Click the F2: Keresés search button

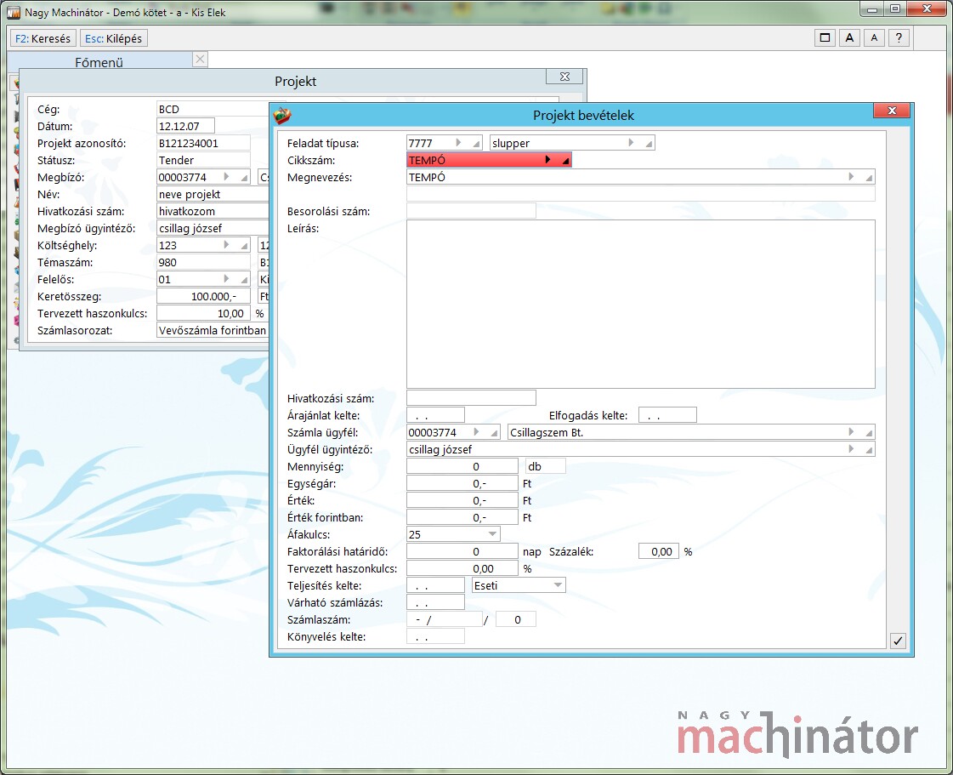pyautogui.click(x=43, y=38)
